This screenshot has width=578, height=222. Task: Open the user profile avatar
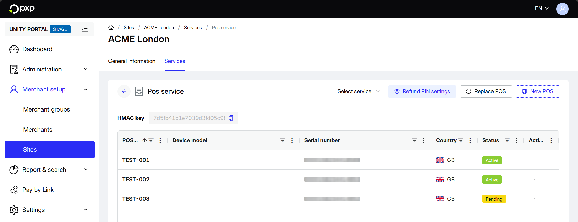(x=562, y=9)
